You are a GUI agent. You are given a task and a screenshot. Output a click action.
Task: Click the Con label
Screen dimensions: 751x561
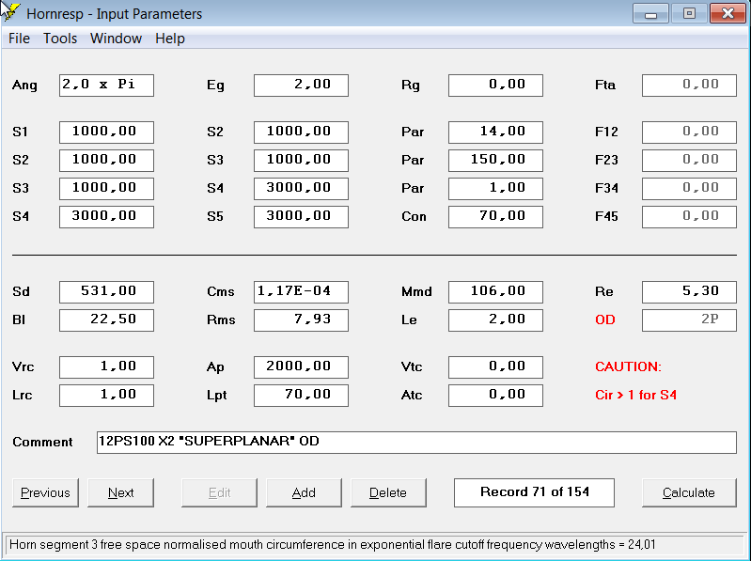click(x=414, y=217)
